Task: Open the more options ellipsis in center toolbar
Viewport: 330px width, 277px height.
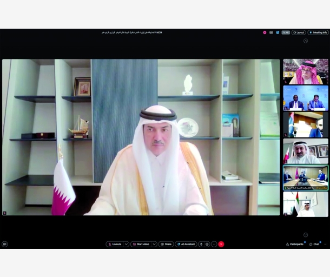Action: pos(214,244)
